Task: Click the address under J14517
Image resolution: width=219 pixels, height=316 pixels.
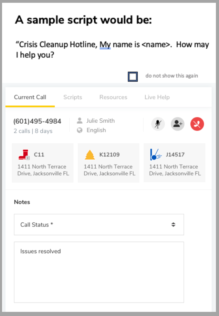Action: pyautogui.click(x=175, y=170)
